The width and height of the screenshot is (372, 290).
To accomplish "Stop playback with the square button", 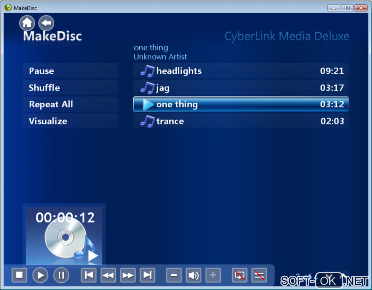I will tap(19, 275).
